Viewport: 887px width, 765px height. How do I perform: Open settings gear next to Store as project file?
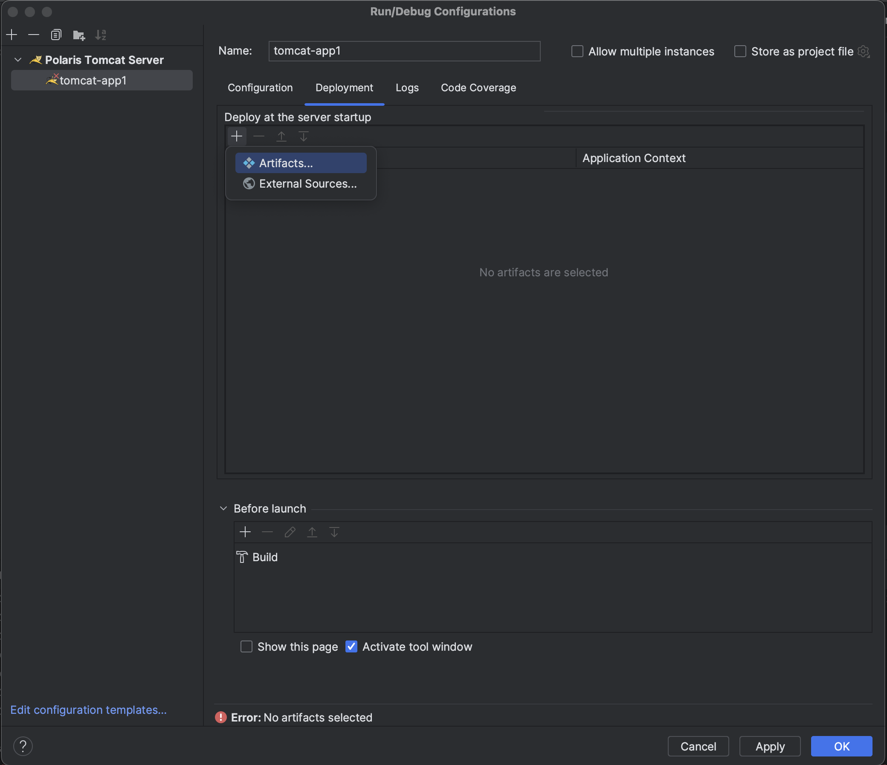864,51
